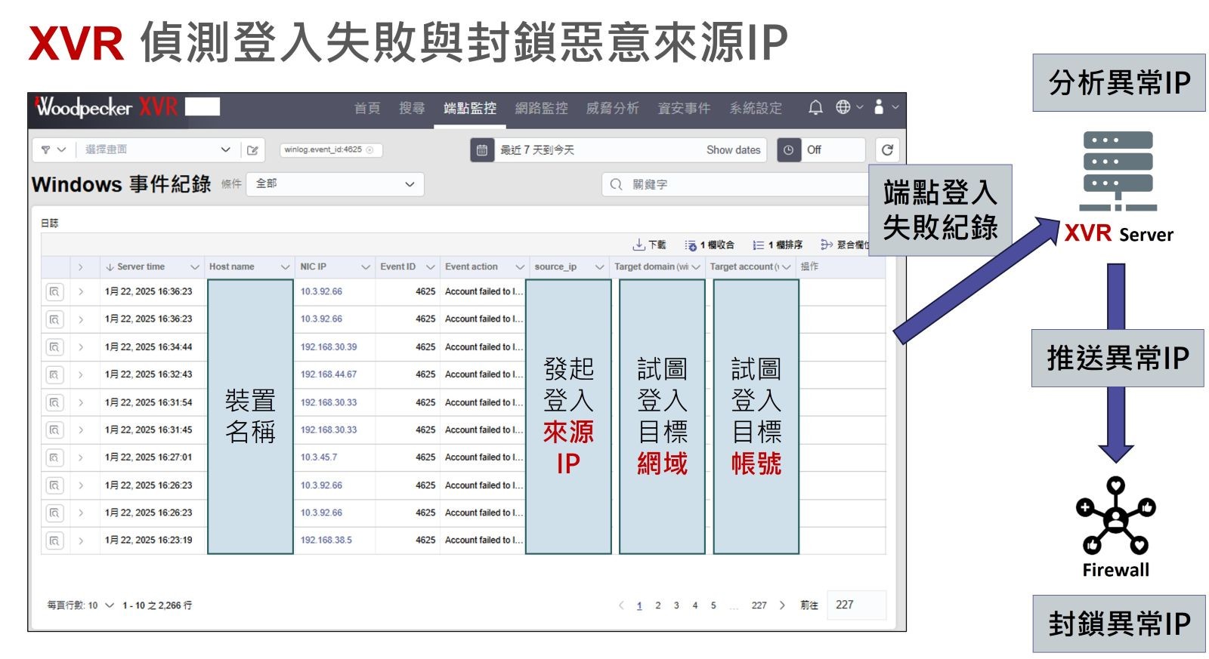Sort by Server time arrow

[110, 266]
